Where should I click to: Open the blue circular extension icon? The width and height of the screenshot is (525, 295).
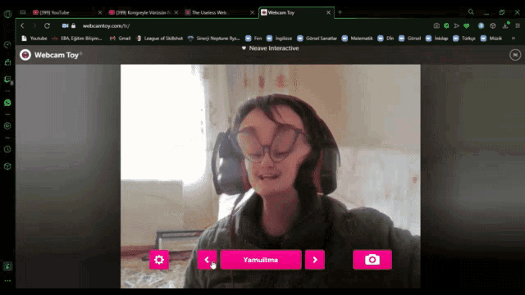[482, 25]
